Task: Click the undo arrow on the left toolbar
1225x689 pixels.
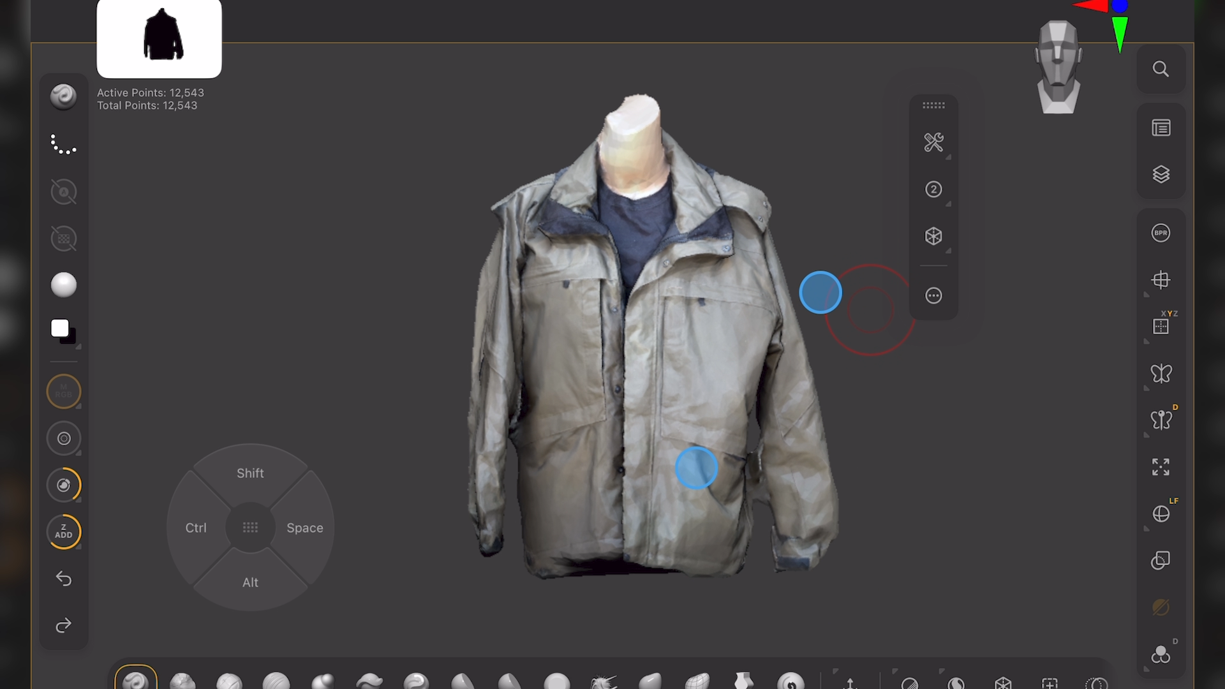Action: [x=63, y=578]
